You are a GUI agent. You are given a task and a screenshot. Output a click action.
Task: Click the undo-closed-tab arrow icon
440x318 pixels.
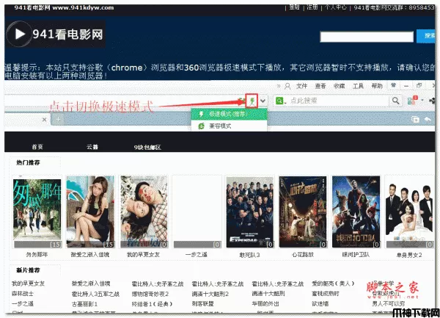(x=428, y=120)
